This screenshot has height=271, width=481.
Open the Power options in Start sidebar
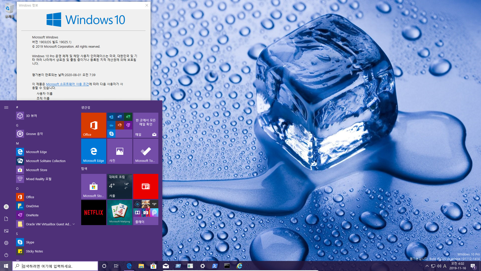6,255
